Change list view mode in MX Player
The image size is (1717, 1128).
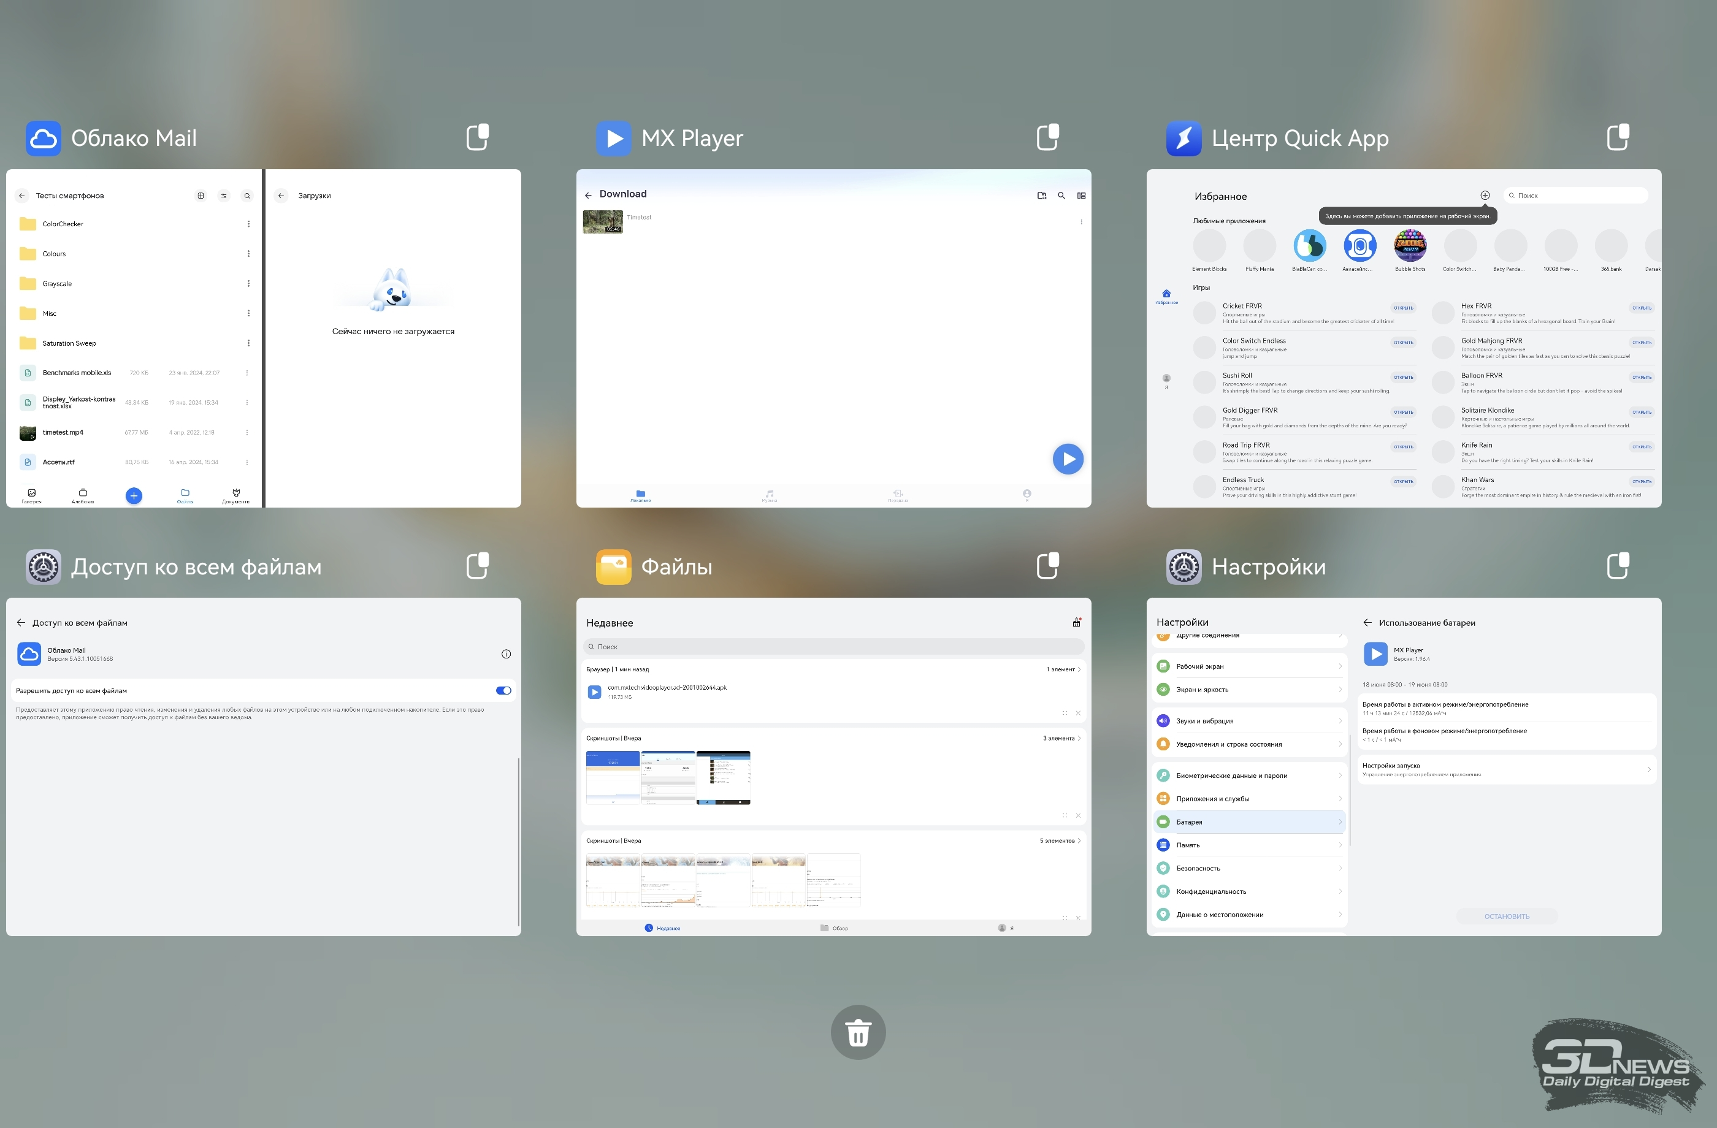click(1080, 196)
